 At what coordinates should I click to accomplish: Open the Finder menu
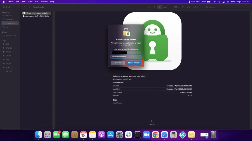10,2
